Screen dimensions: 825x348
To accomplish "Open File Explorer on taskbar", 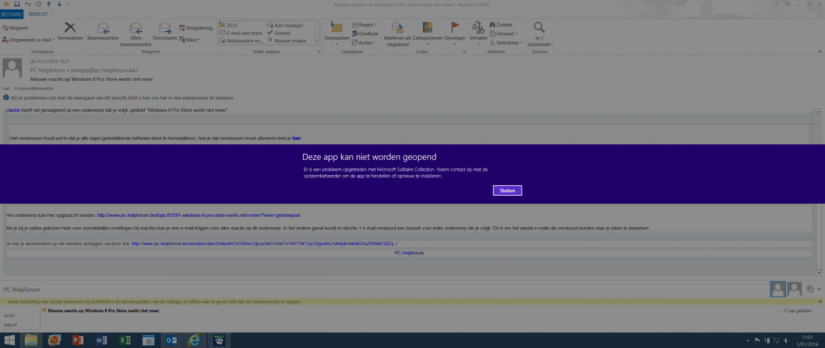I will (x=32, y=340).
